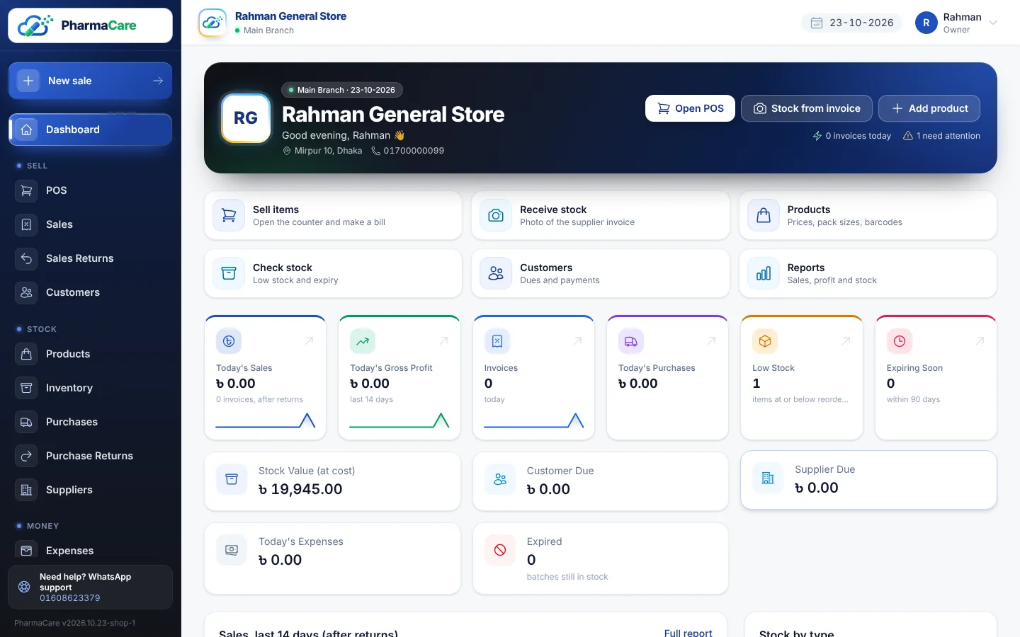This screenshot has height=637, width=1020.
Task: Click the Expired prohibited icon
Action: click(500, 550)
